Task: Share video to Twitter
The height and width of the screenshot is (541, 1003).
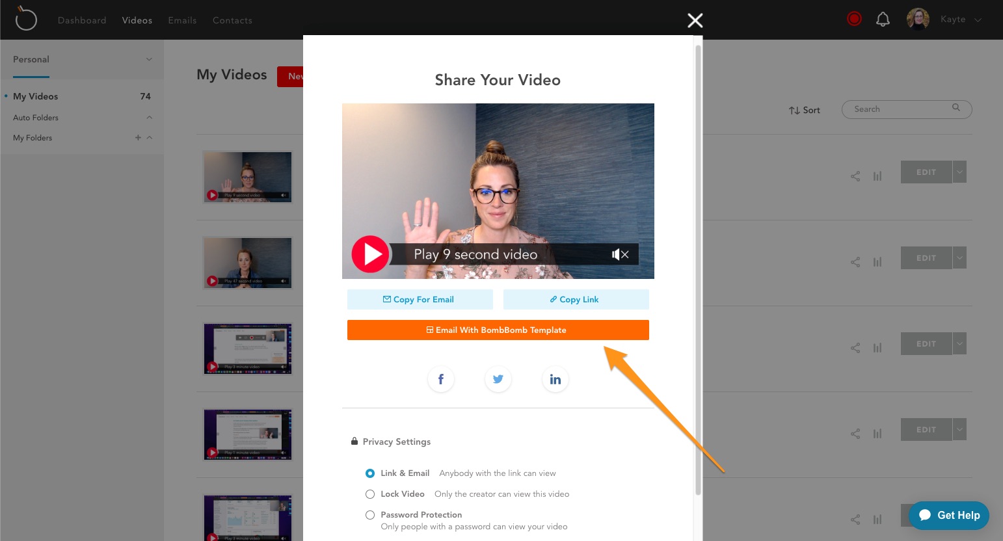Action: 498,379
